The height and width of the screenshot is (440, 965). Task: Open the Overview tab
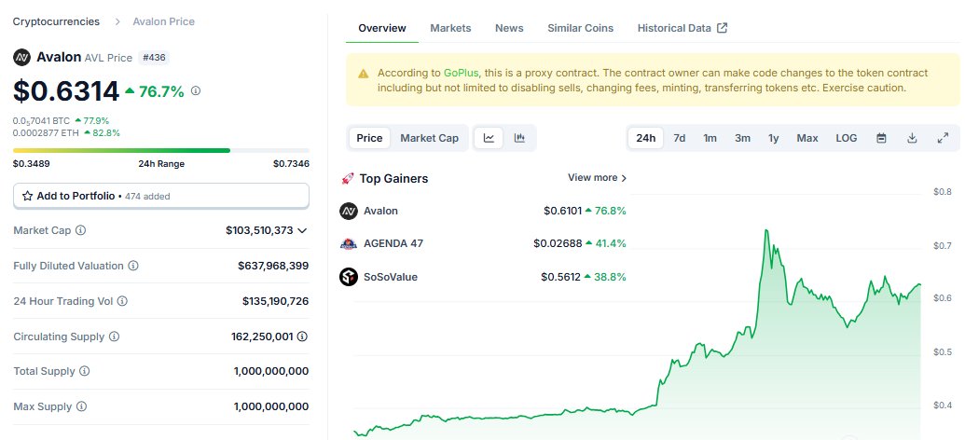click(382, 28)
